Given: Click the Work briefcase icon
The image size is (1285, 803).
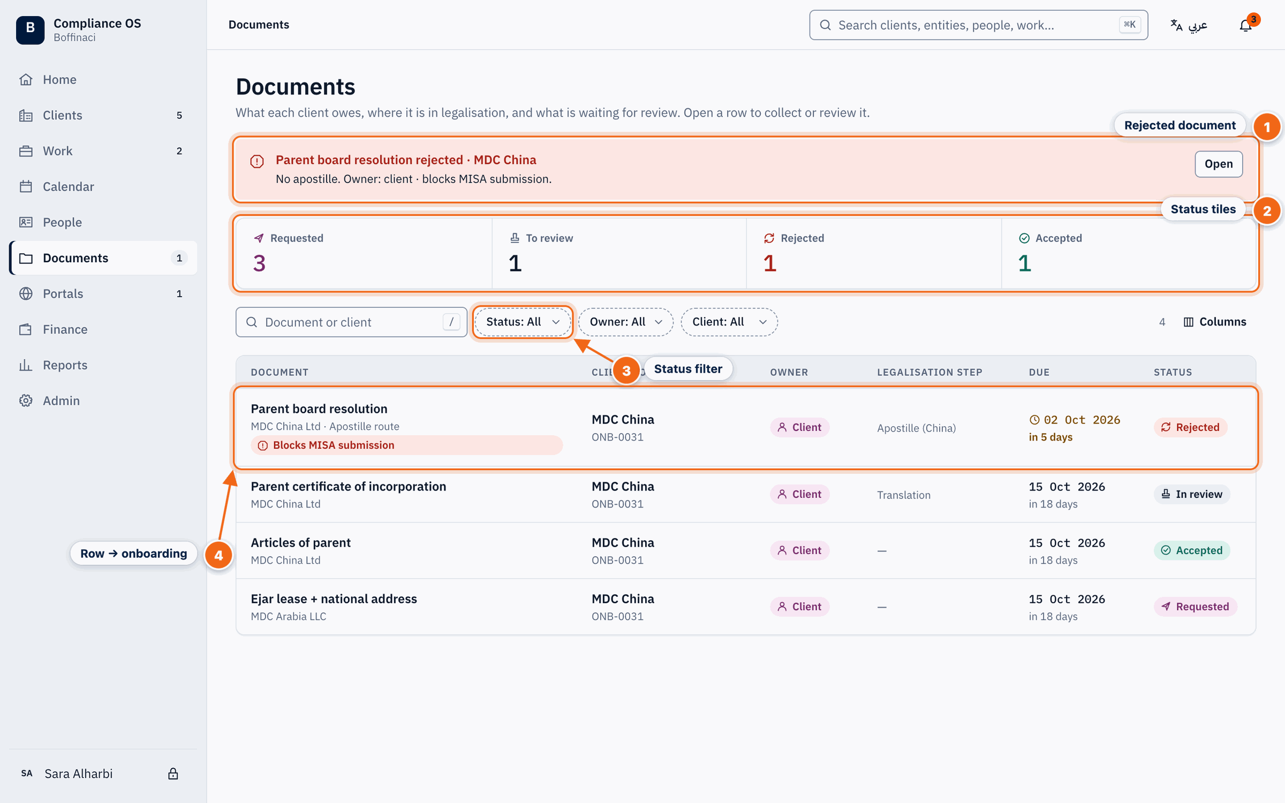Looking at the screenshot, I should click(x=26, y=151).
